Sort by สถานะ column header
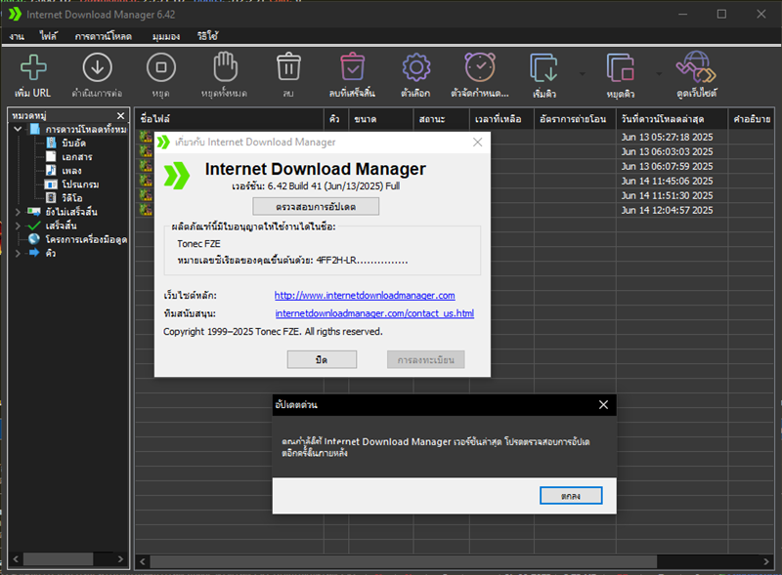The height and width of the screenshot is (575, 782). pos(442,118)
